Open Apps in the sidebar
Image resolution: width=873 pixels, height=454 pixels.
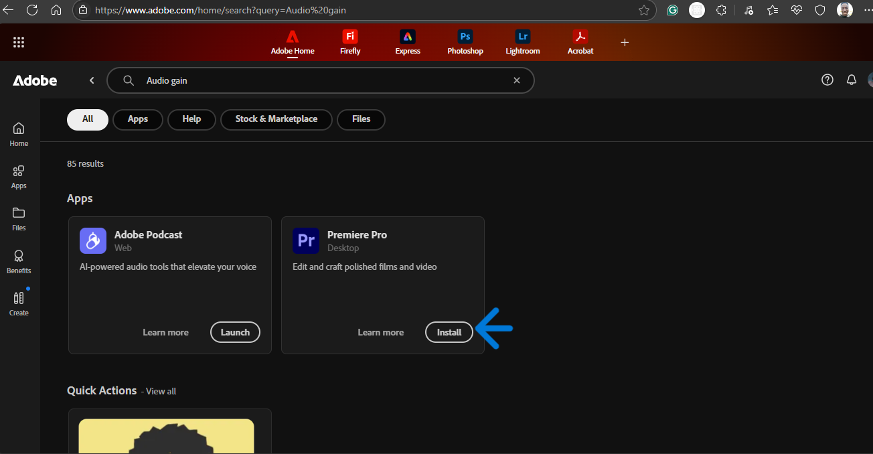[x=19, y=177]
